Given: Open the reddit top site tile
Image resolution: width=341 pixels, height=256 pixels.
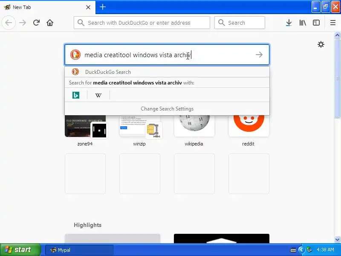Looking at the screenshot, I should click(249, 131).
